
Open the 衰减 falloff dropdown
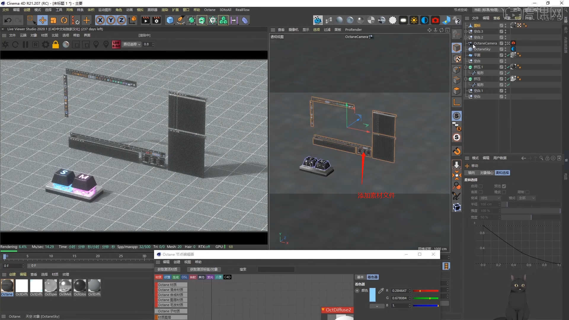[x=490, y=198]
